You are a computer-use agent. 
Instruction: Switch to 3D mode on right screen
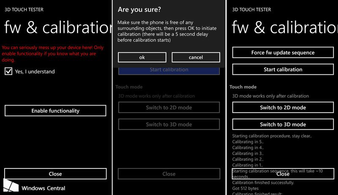(283, 125)
